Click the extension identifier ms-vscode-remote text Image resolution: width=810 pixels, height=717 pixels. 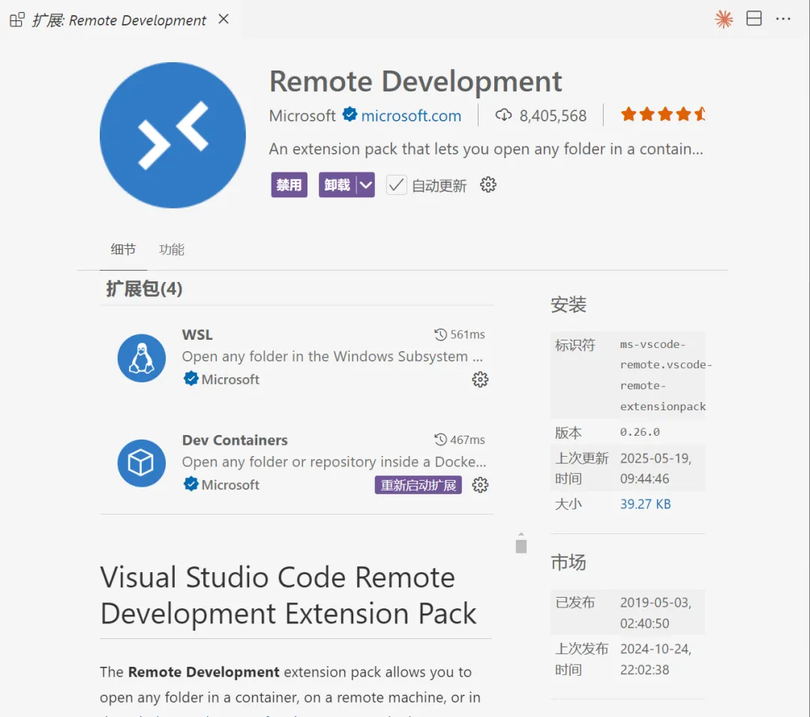(x=664, y=375)
